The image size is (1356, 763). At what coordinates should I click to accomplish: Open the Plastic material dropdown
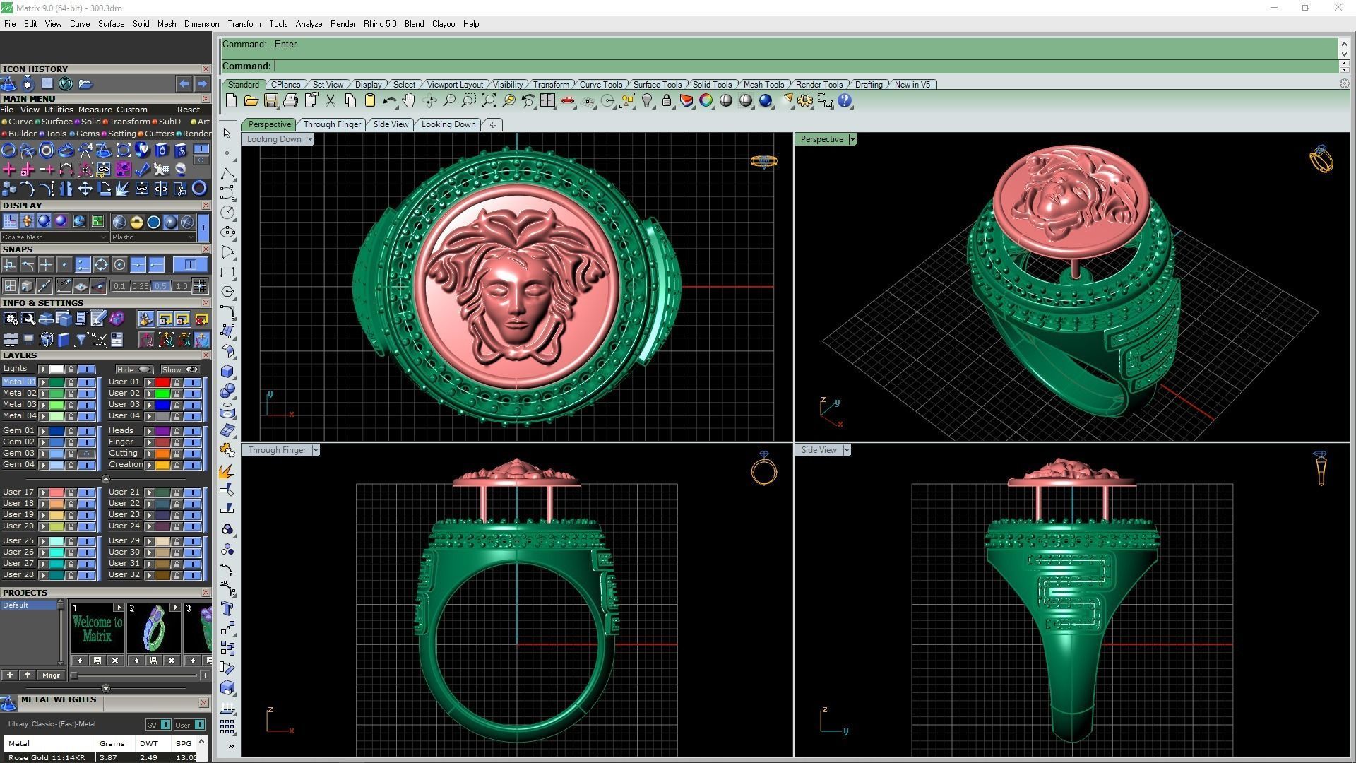[153, 237]
